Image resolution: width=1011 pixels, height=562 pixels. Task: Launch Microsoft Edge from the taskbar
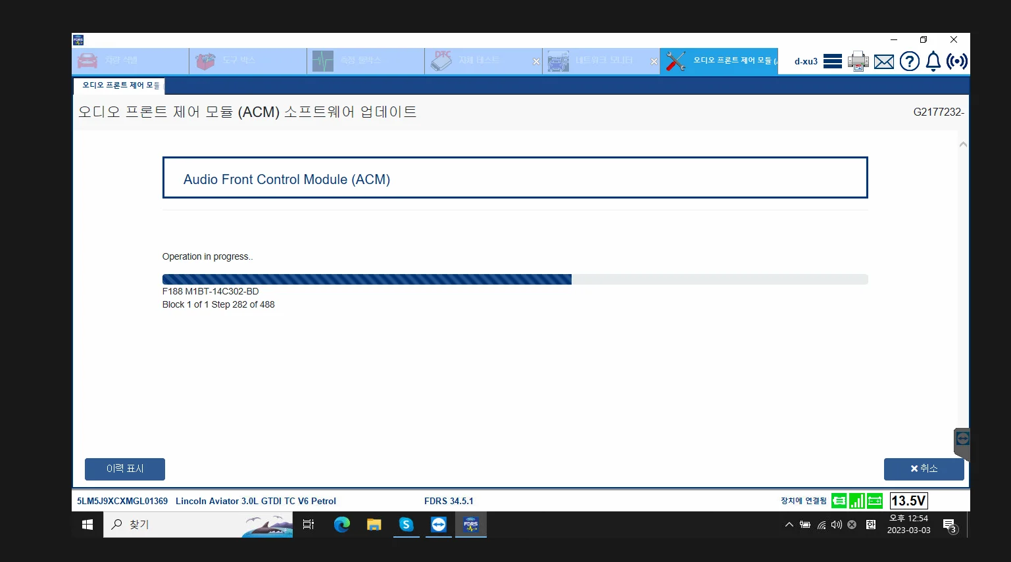(x=342, y=525)
